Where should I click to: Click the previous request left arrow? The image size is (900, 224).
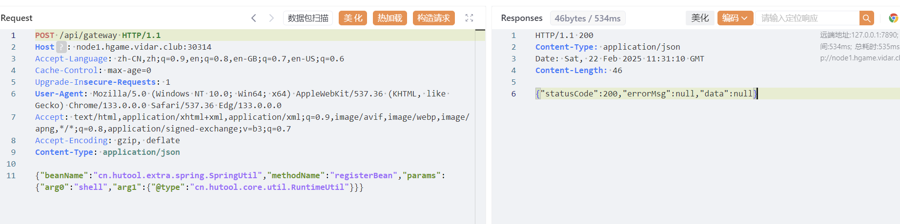(253, 18)
